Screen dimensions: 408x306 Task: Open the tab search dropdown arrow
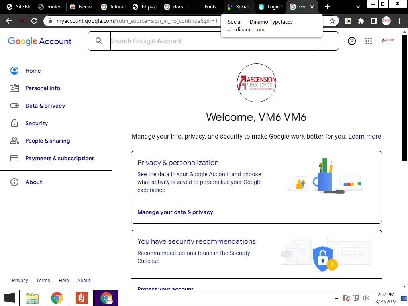pos(358,7)
